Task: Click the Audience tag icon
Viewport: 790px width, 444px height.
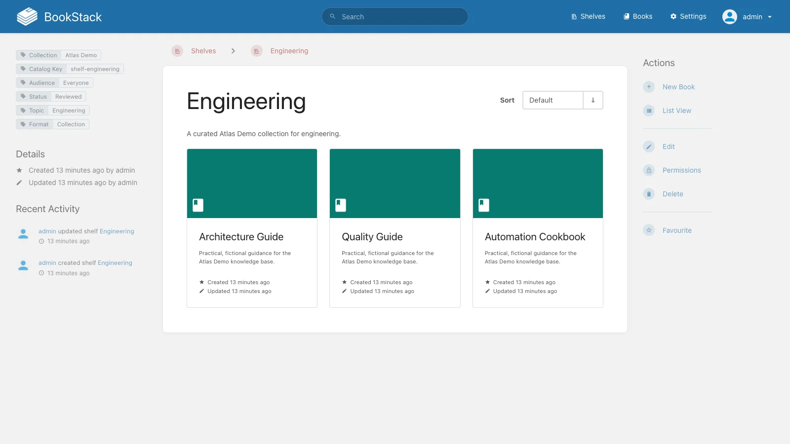Action: click(23, 83)
